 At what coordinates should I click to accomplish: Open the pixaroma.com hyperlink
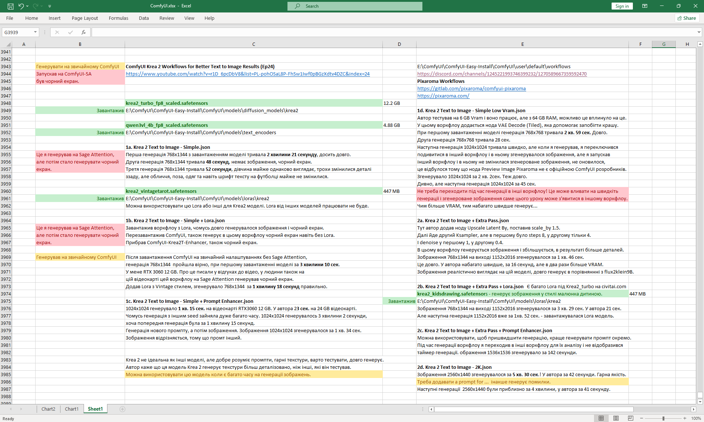[x=443, y=96]
